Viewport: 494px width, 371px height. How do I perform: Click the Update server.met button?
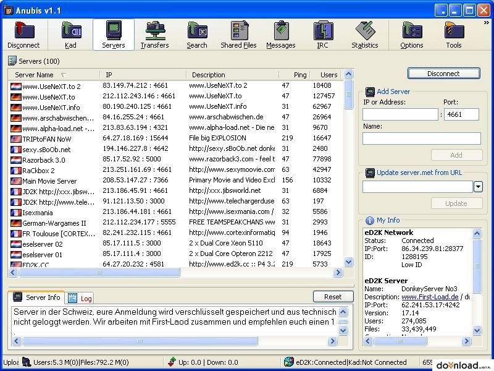point(456,203)
